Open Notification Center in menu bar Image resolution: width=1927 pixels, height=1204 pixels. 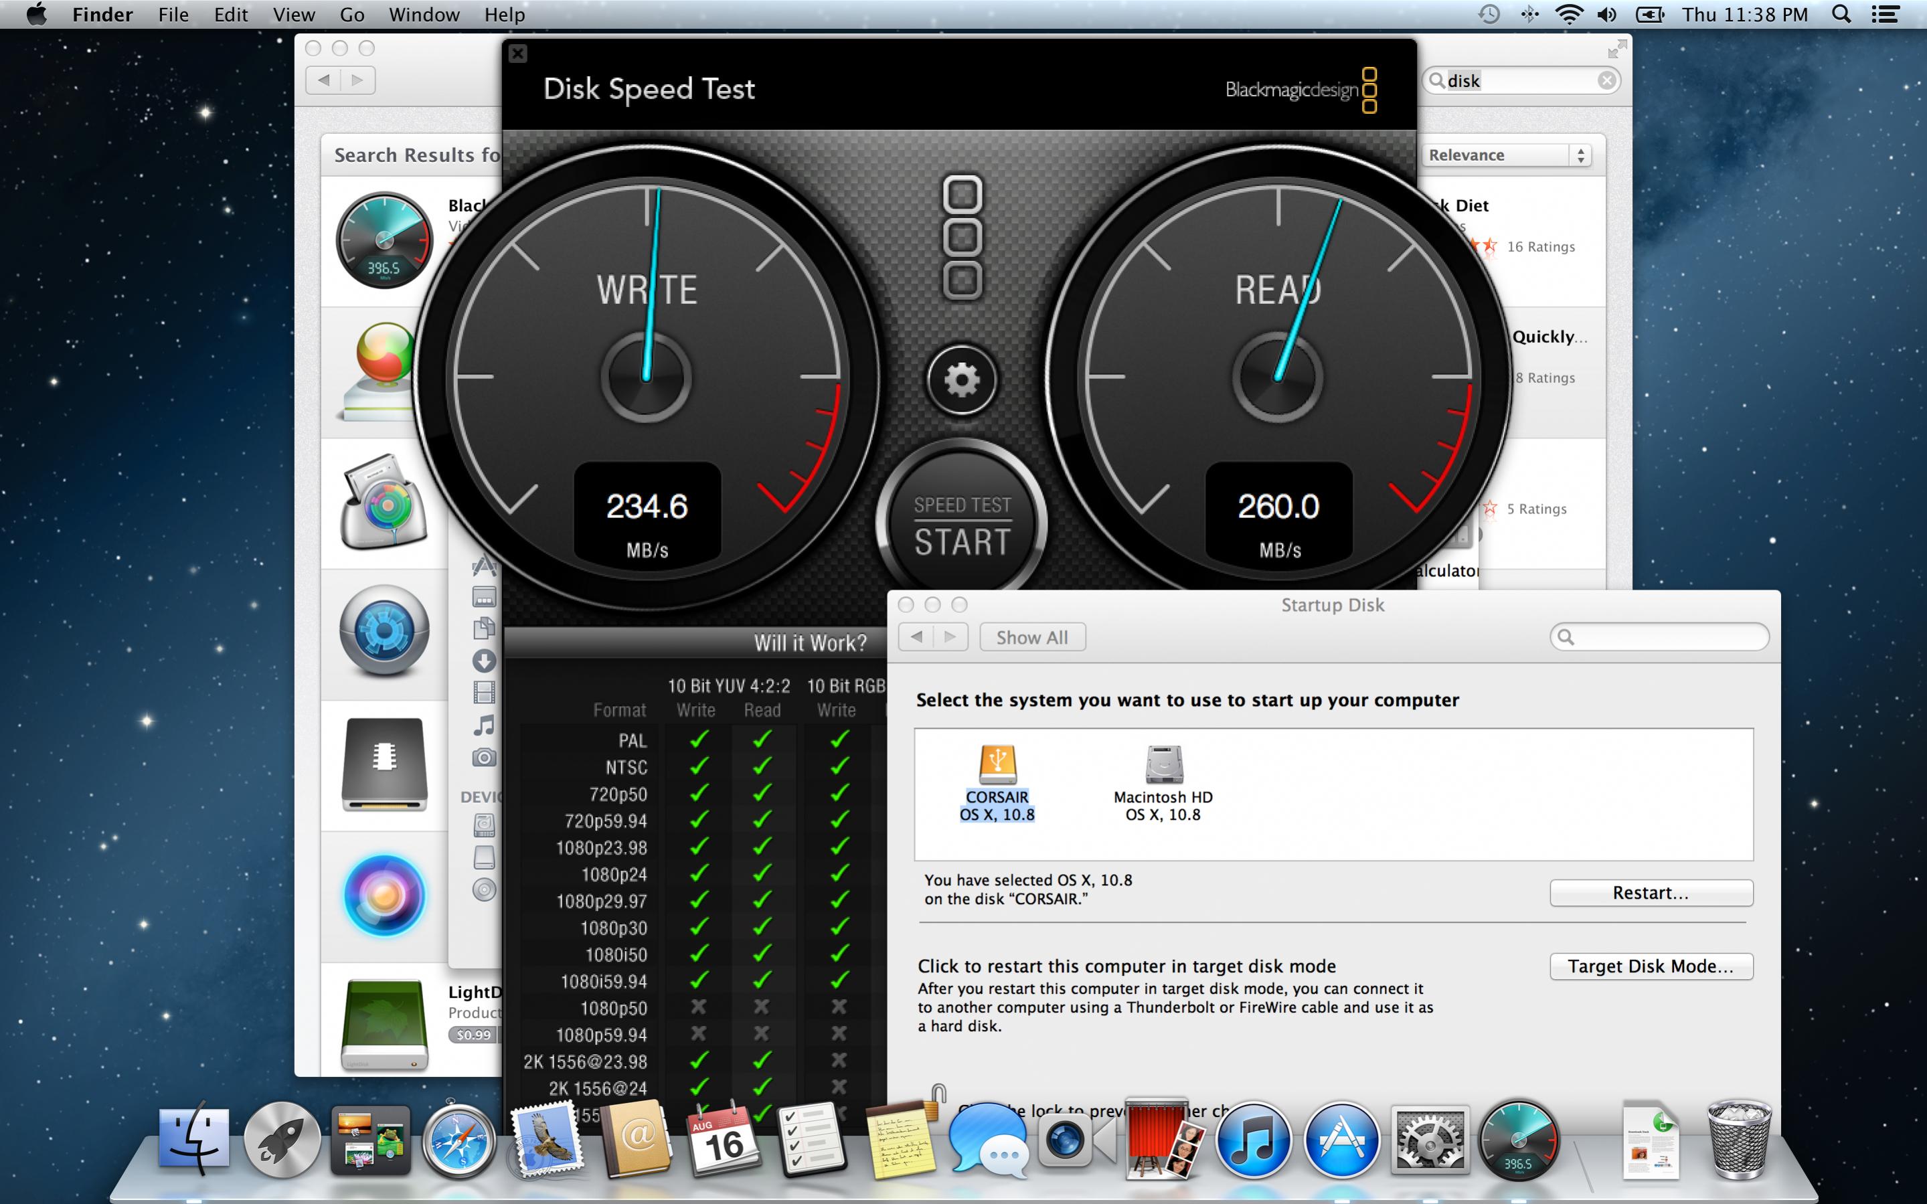coord(1886,14)
